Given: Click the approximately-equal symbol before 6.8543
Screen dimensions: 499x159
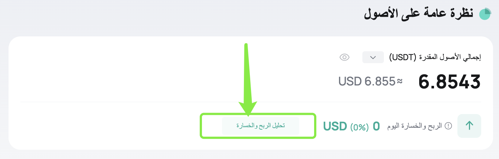Looking at the screenshot, I should pos(399,81).
